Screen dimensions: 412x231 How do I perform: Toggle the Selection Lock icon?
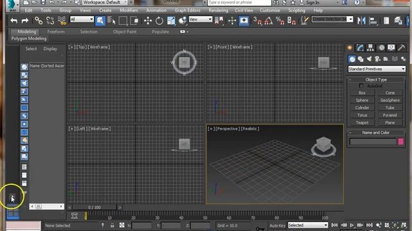point(112,225)
